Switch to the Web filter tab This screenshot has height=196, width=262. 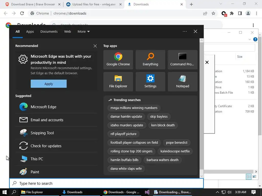click(x=68, y=31)
